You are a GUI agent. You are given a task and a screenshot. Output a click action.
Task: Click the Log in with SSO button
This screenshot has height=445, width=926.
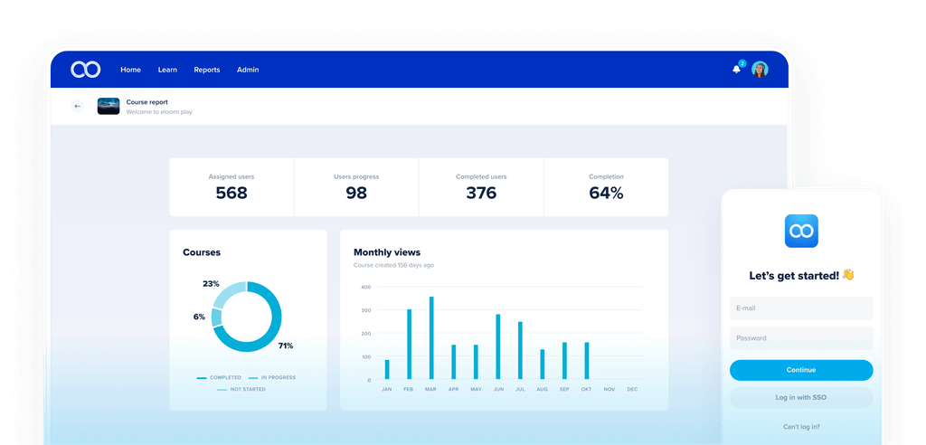coord(801,398)
